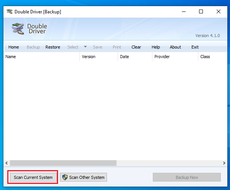This screenshot has height=190, width=230.
Task: Open the Help menu item
Action: 156,47
